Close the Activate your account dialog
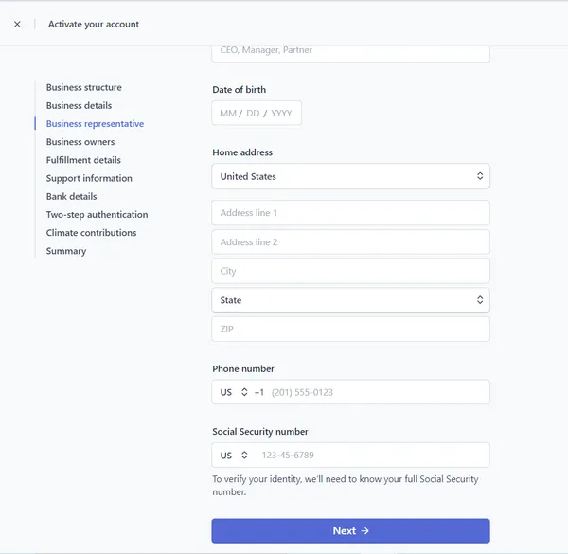 click(x=17, y=25)
